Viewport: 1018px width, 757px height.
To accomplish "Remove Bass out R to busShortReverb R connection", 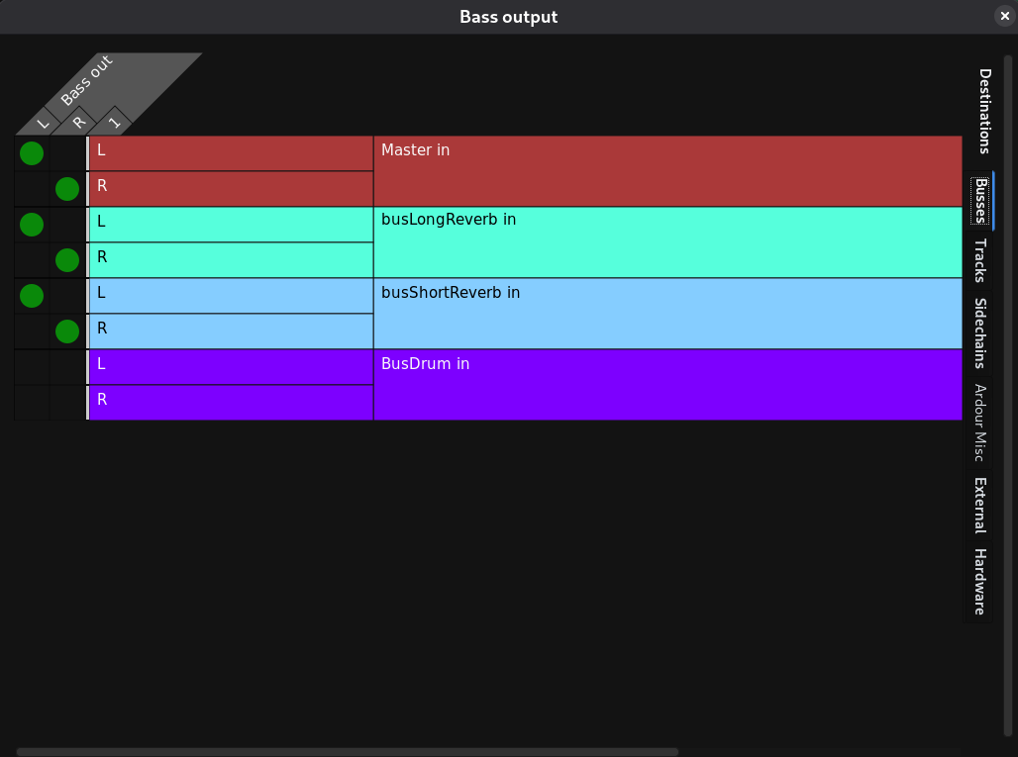I will click(x=67, y=331).
